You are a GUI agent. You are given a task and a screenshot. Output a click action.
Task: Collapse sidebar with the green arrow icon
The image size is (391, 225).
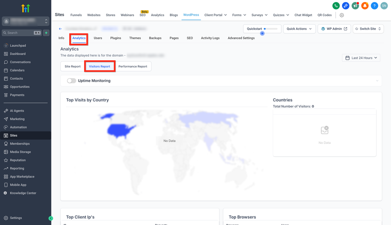tap(51, 218)
